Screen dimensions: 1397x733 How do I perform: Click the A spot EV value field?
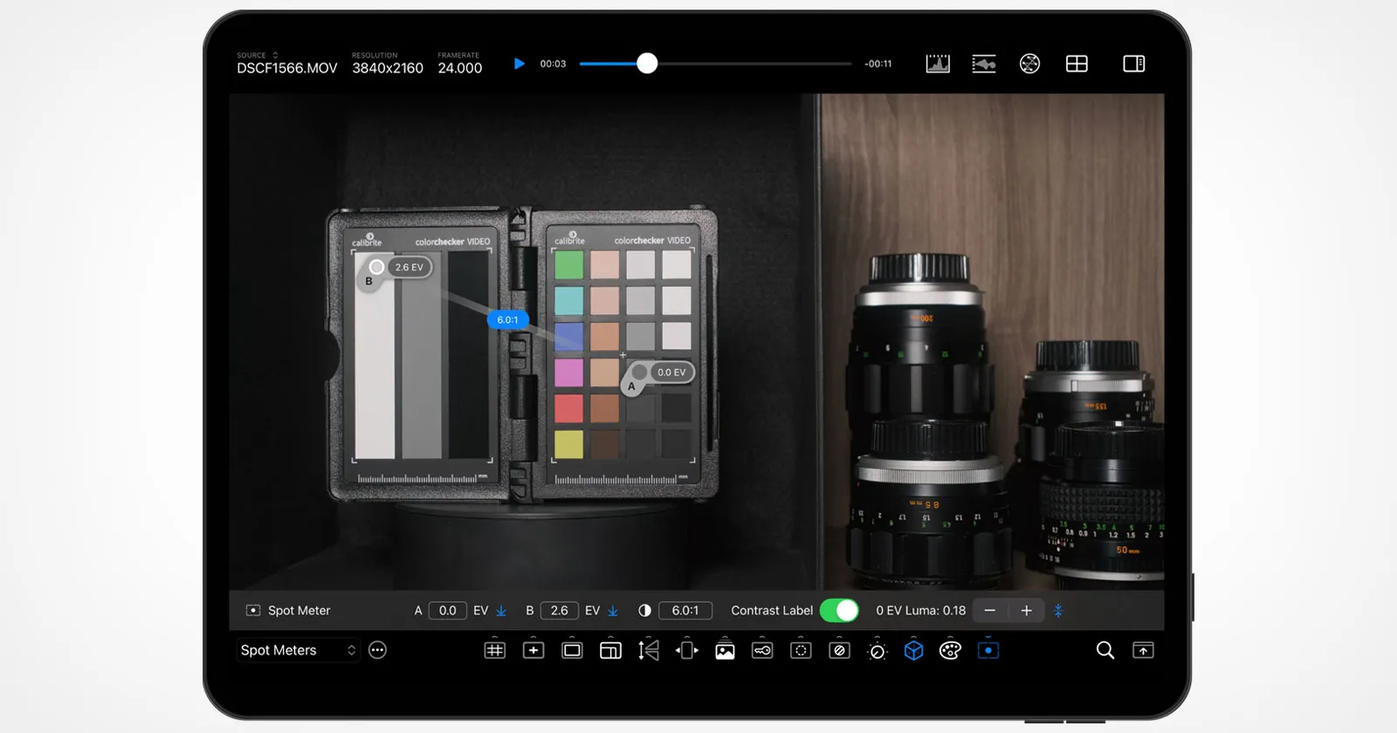coord(448,611)
